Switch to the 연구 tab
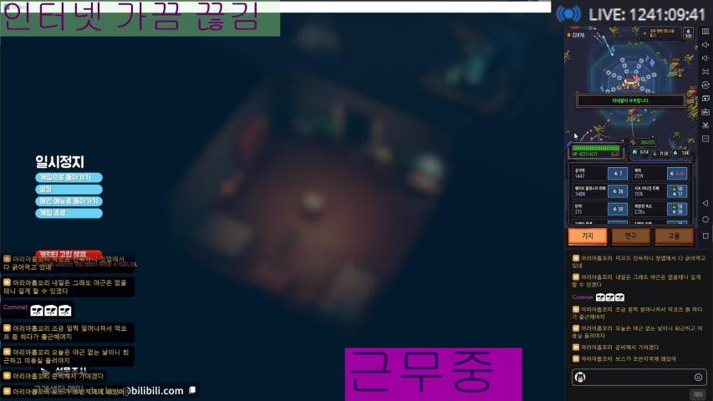Image resolution: width=713 pixels, height=401 pixels. 630,236
